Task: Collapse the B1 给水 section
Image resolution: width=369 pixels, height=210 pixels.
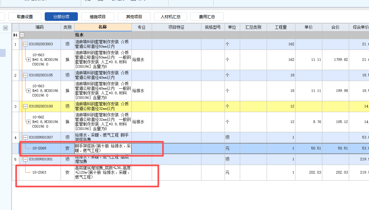Action: point(22,35)
